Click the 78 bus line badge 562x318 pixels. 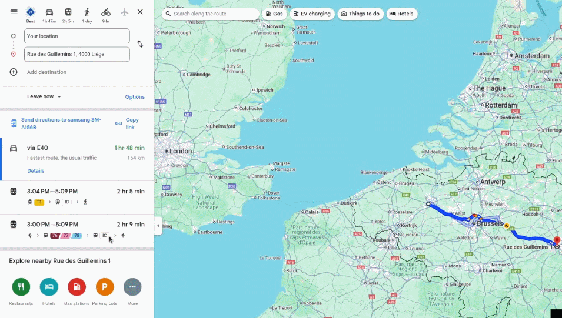[x=77, y=235]
